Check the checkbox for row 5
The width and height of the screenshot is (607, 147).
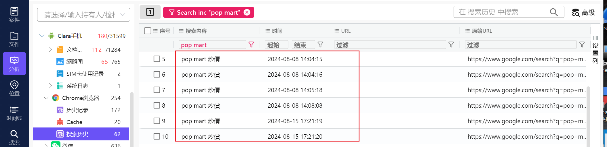coord(157,59)
